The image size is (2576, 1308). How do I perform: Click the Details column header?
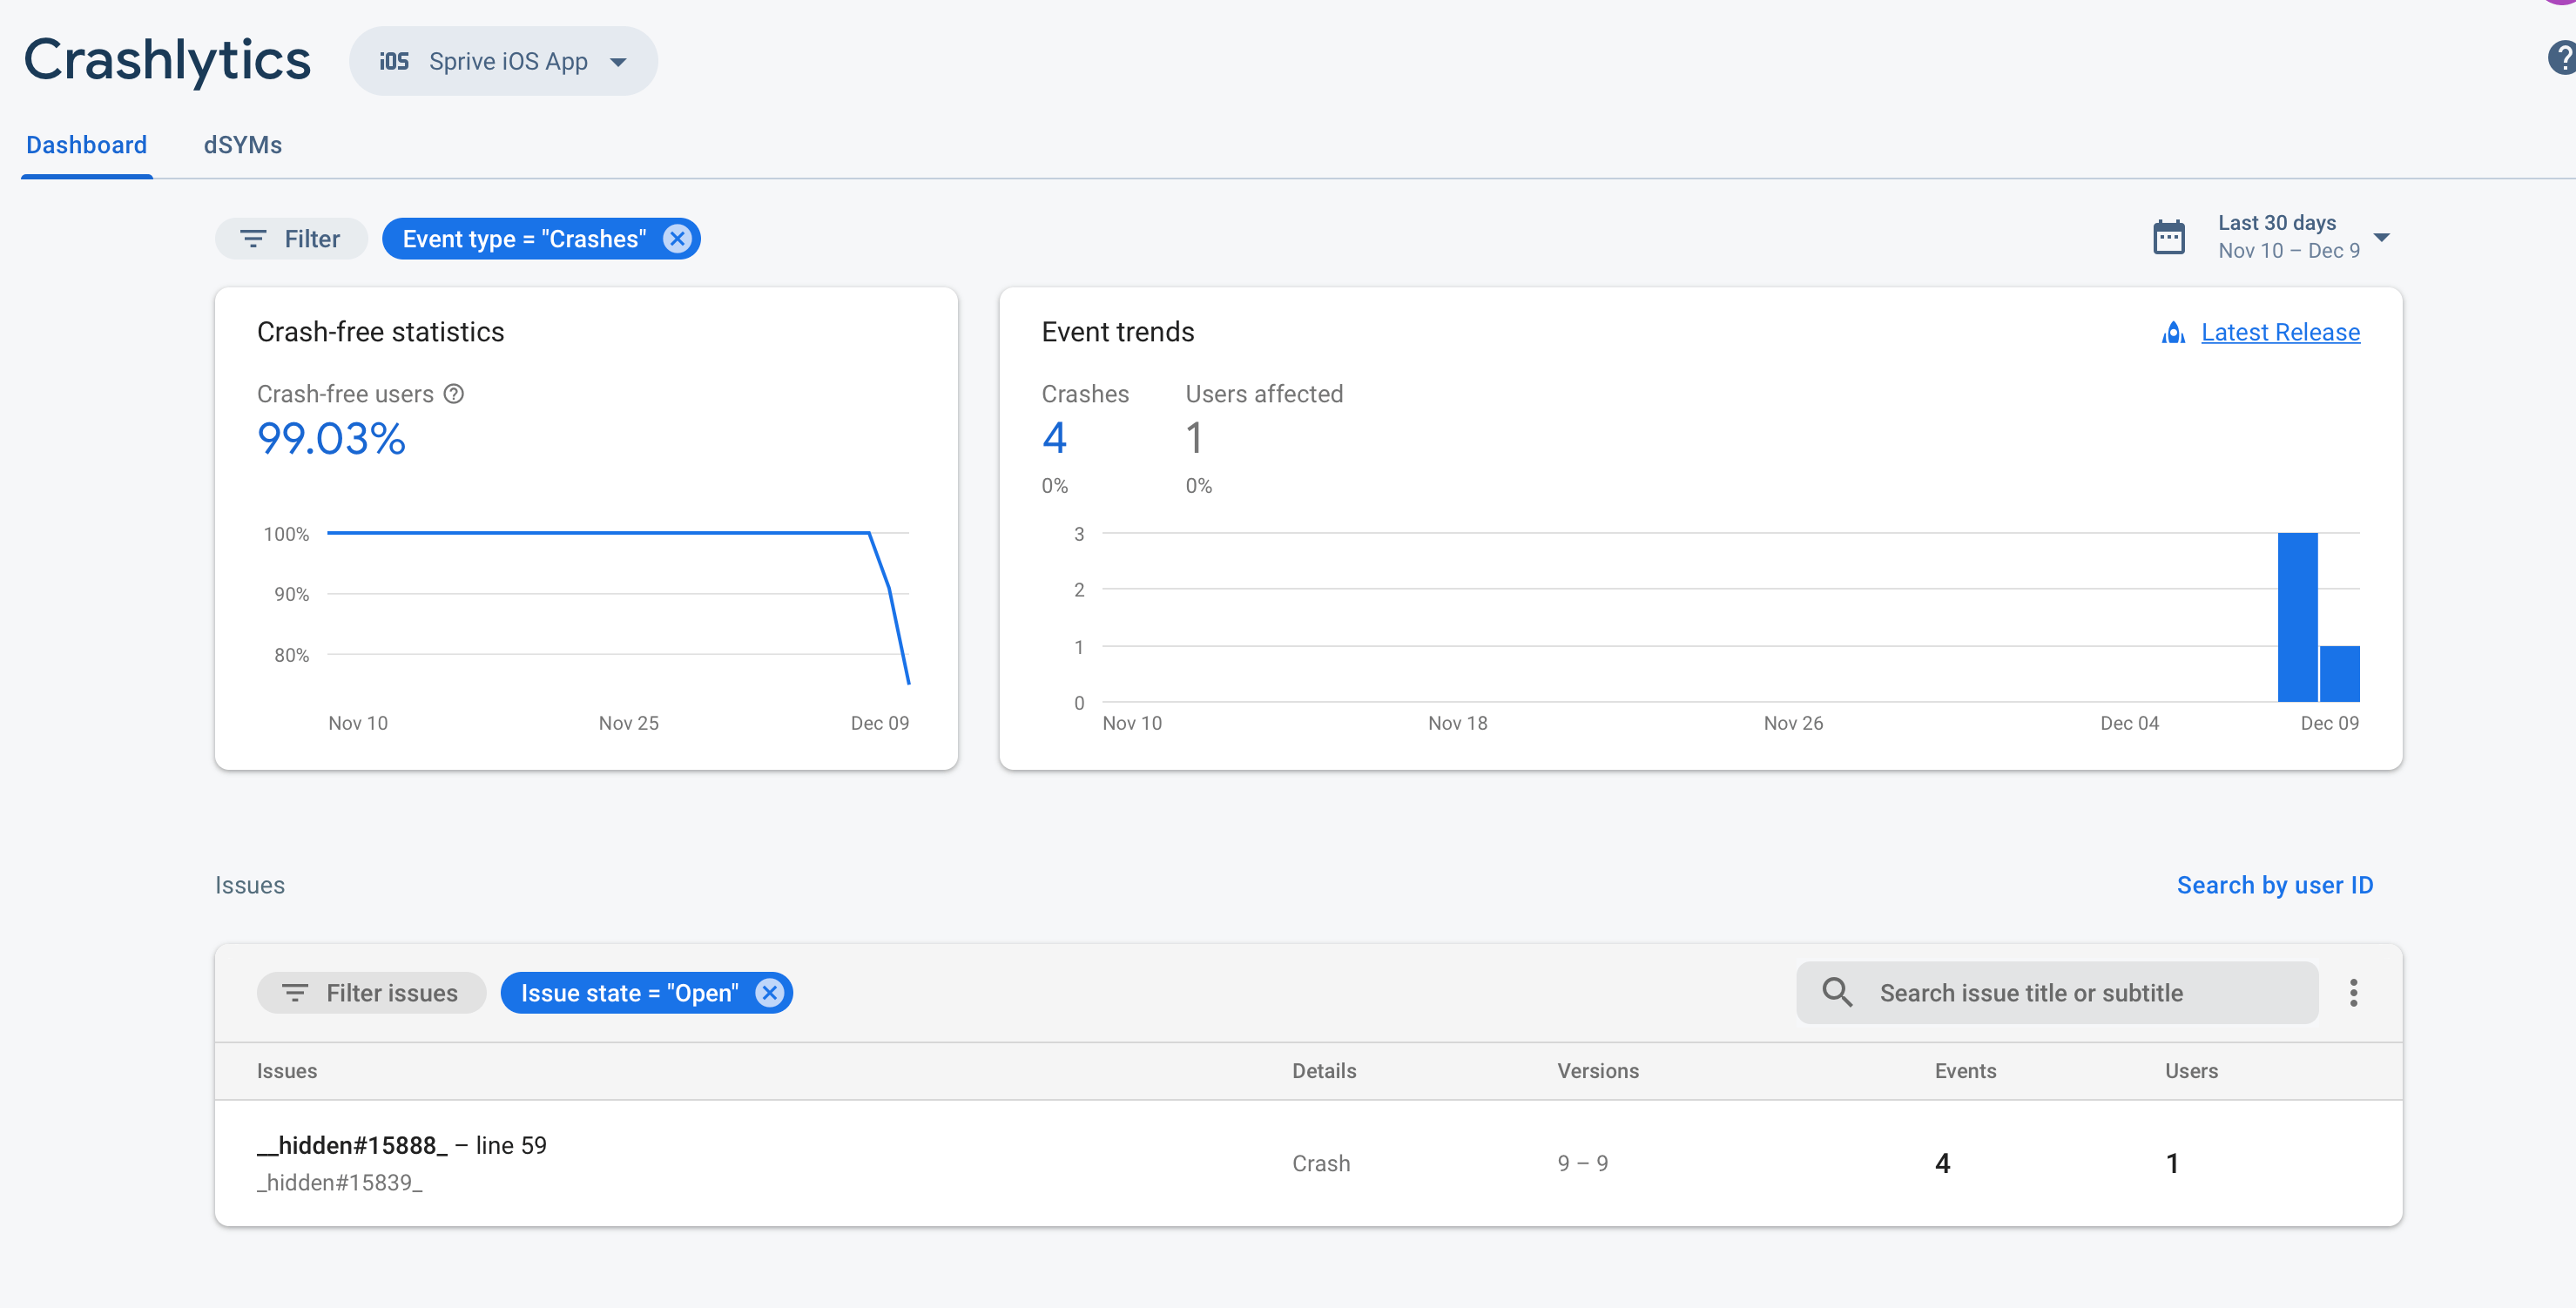1324,1071
